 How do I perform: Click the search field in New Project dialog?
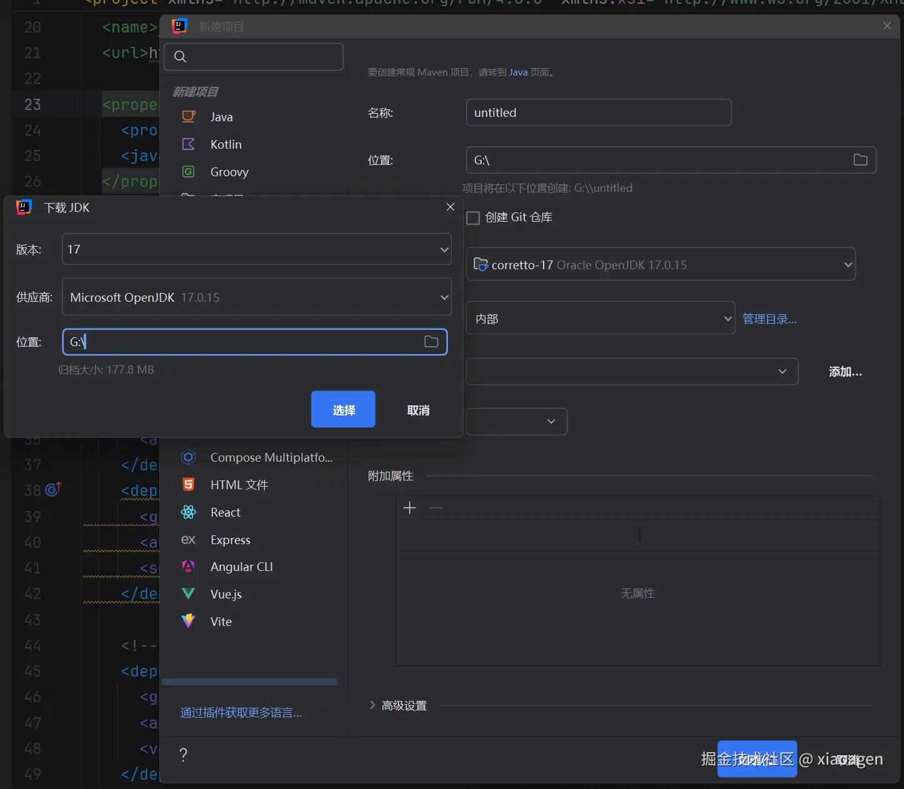(254, 57)
